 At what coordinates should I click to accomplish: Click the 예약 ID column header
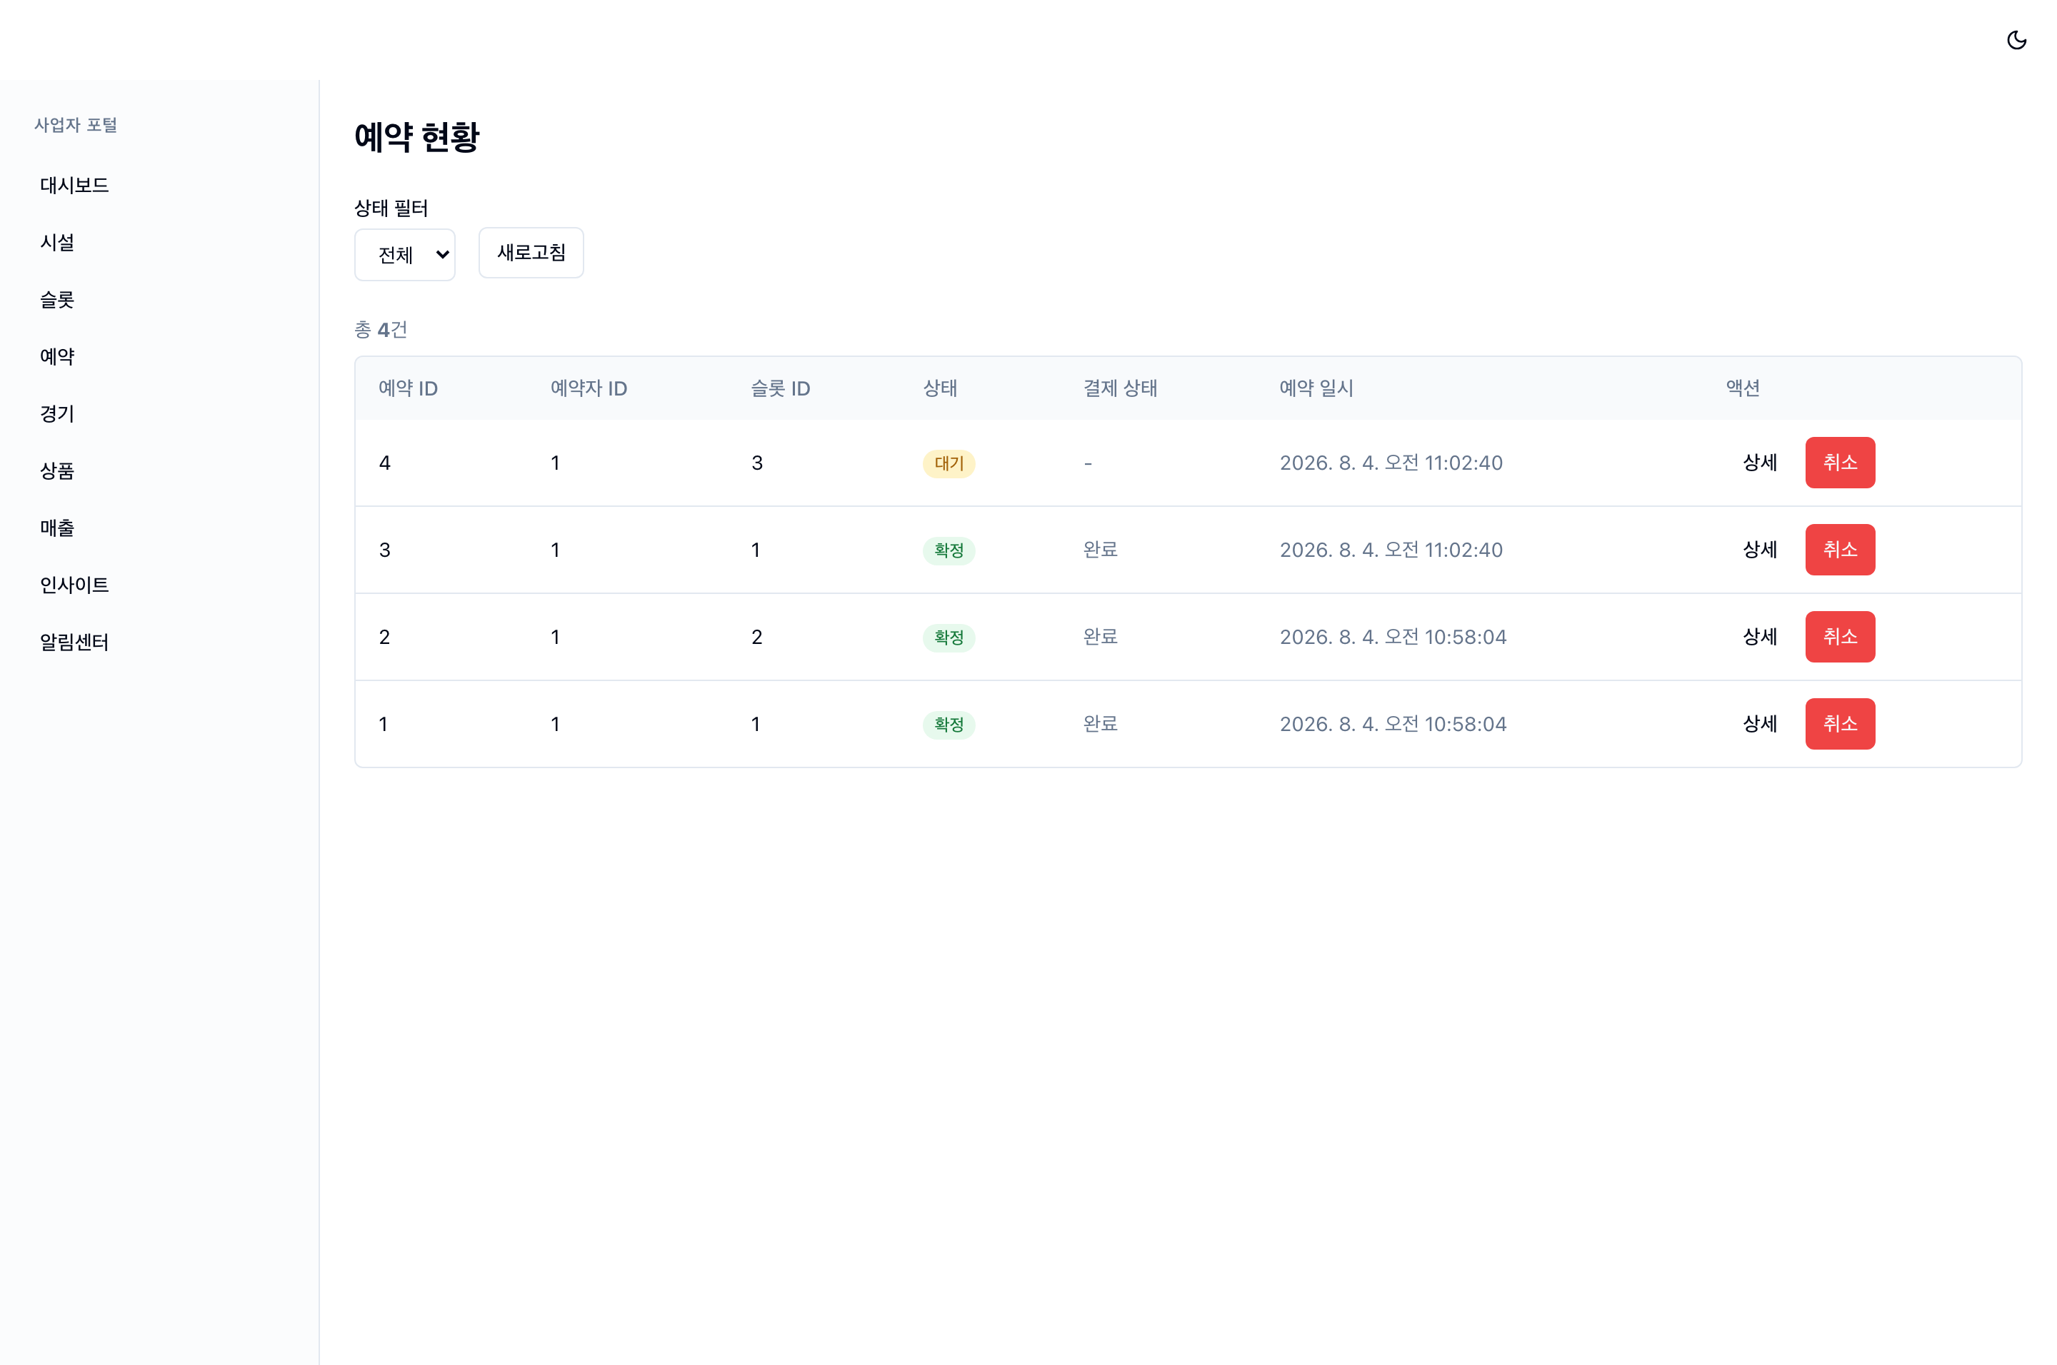click(x=409, y=388)
